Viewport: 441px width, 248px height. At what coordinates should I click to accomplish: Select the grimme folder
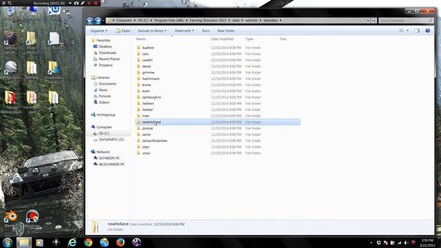tap(148, 72)
